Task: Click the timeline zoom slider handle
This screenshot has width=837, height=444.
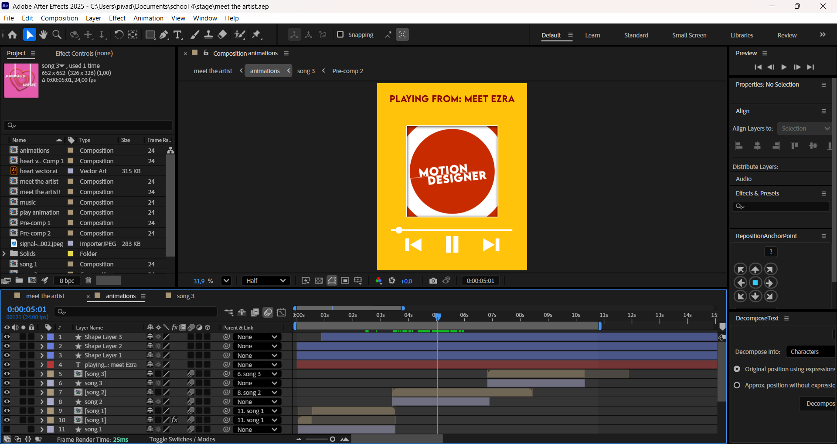Action: (x=333, y=439)
